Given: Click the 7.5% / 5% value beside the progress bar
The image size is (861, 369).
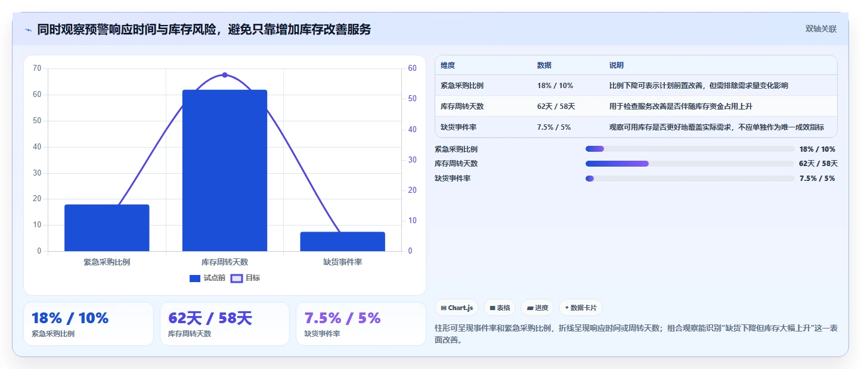Looking at the screenshot, I should coord(817,179).
